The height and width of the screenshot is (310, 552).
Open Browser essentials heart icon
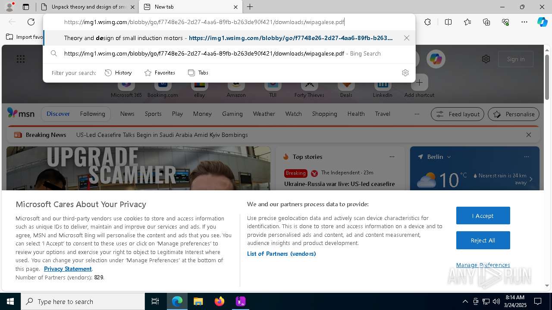(x=505, y=22)
